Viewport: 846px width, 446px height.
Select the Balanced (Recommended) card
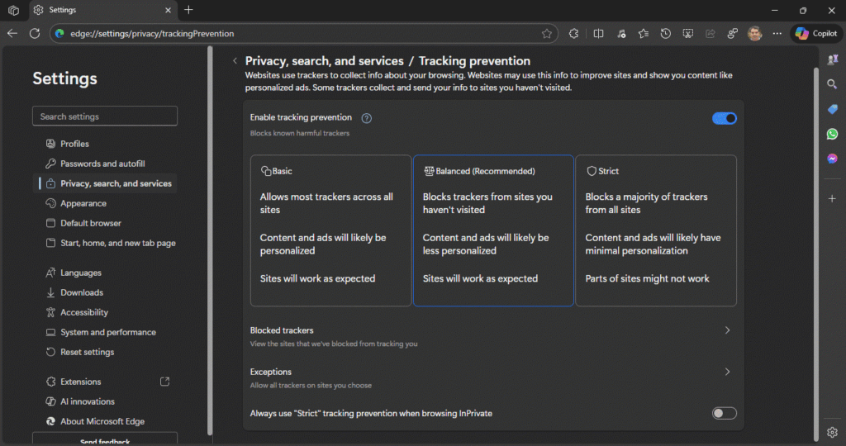pos(493,230)
